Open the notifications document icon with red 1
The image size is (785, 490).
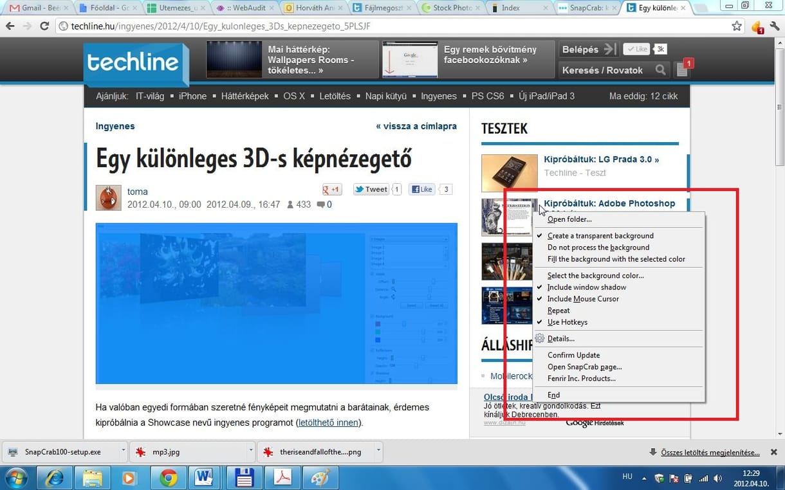[x=683, y=68]
